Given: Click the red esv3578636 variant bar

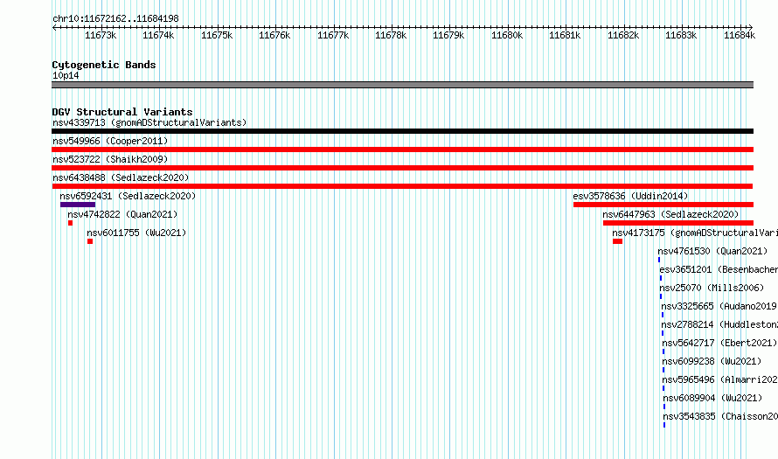Looking at the screenshot, I should (663, 205).
